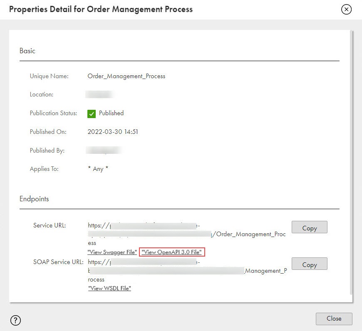Toggle the green Published checkbox

coord(92,114)
